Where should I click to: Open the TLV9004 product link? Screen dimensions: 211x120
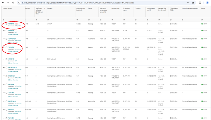click(x=11, y=47)
